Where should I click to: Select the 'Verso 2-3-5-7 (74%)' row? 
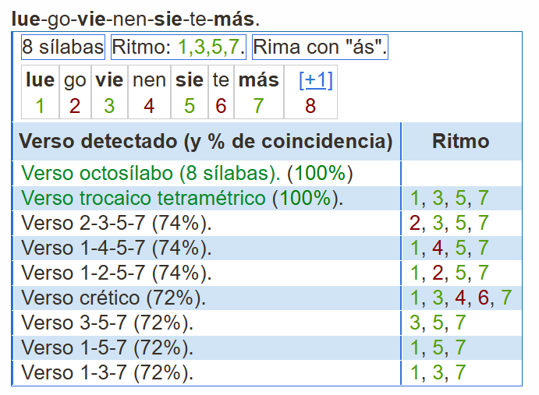(x=268, y=223)
